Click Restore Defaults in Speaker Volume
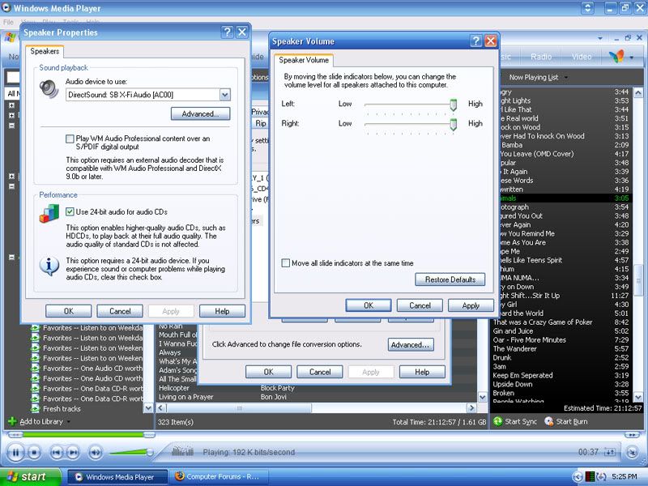Screen dimensions: 648x486 coord(450,279)
